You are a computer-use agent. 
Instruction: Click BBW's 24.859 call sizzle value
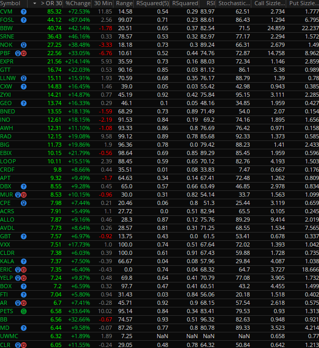coord(276,29)
